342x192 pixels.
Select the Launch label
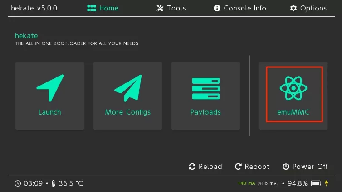(x=50, y=112)
